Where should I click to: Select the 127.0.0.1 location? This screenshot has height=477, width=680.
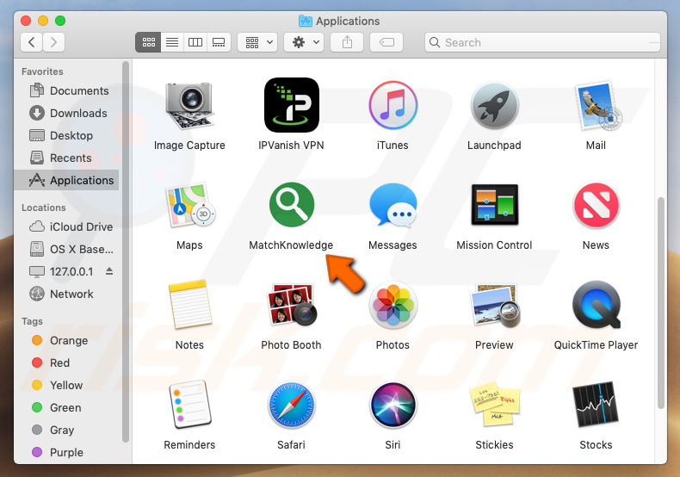[x=61, y=272]
